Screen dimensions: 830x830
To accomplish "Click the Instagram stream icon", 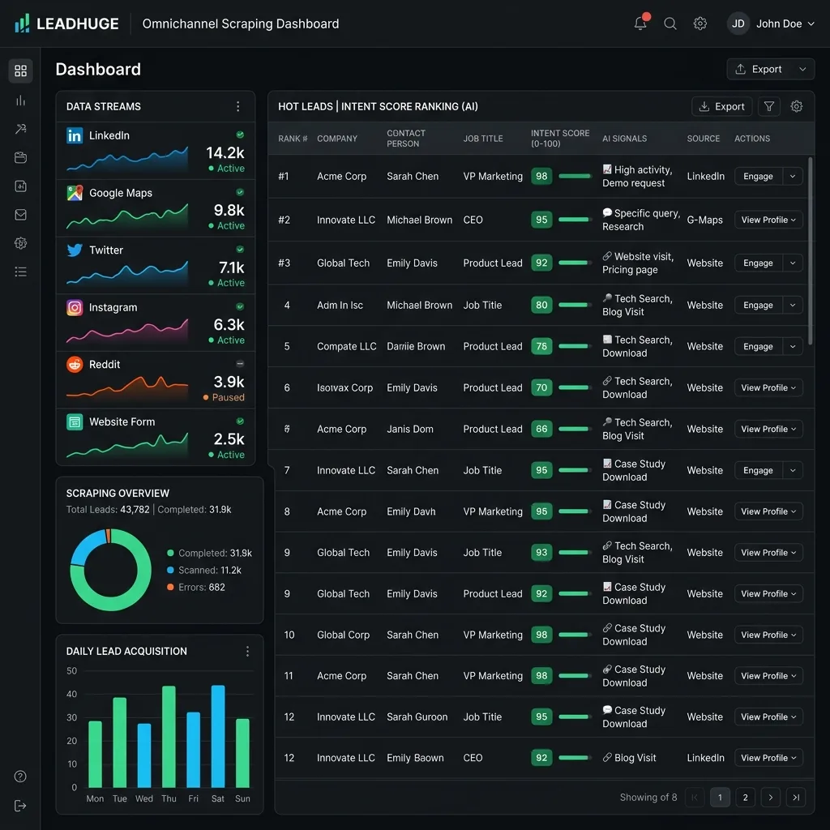I will (x=75, y=307).
